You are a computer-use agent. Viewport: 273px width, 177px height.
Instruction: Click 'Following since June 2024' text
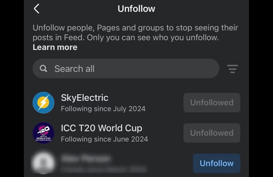click(104, 139)
